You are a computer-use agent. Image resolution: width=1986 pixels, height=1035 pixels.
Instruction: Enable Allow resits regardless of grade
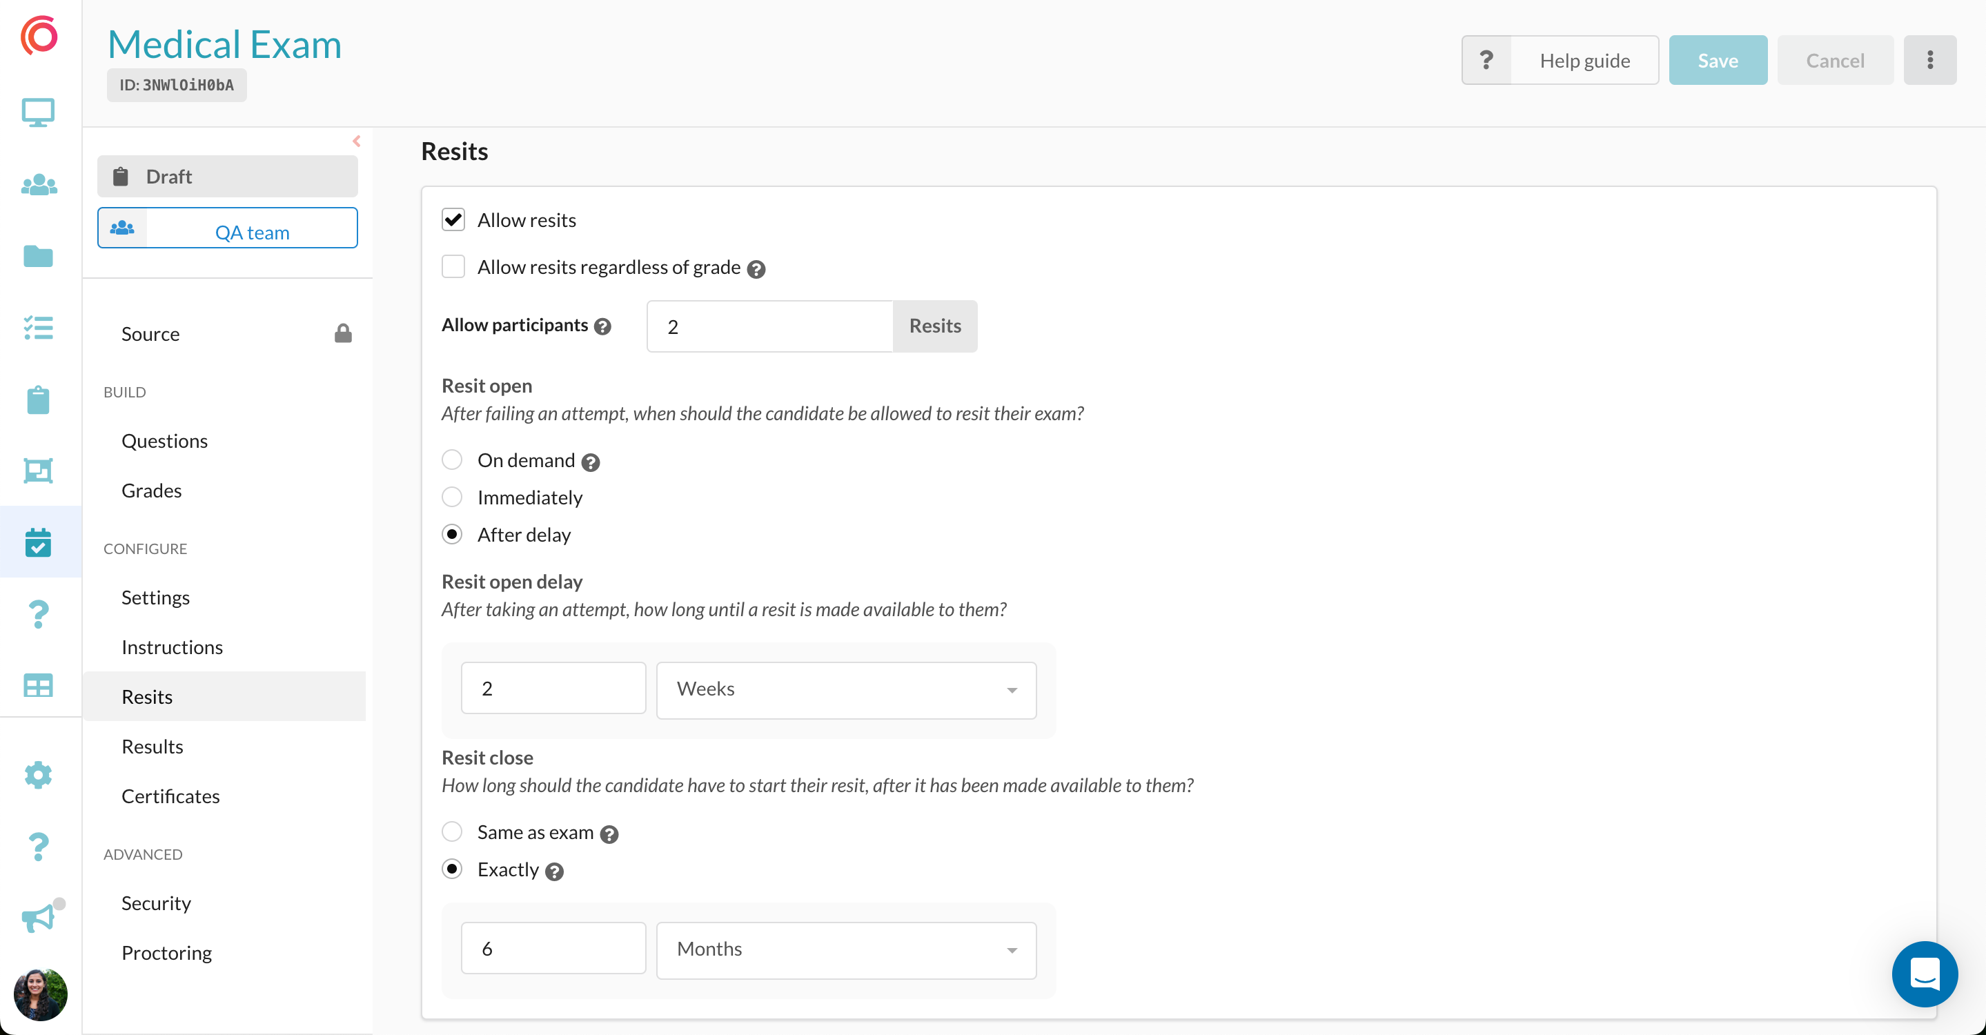(453, 268)
